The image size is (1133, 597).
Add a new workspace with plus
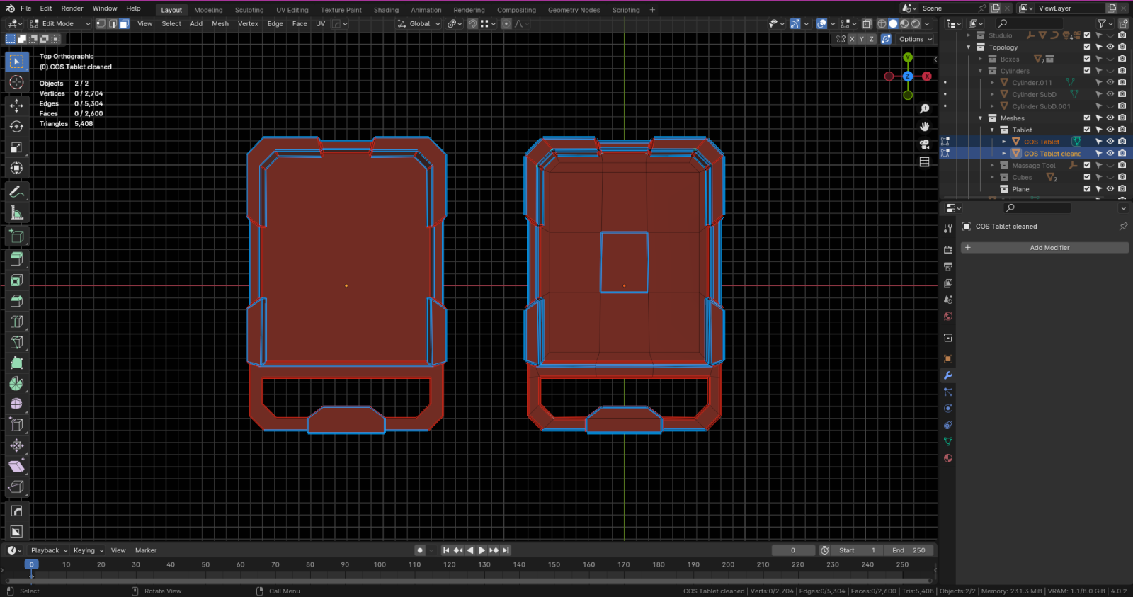[652, 10]
